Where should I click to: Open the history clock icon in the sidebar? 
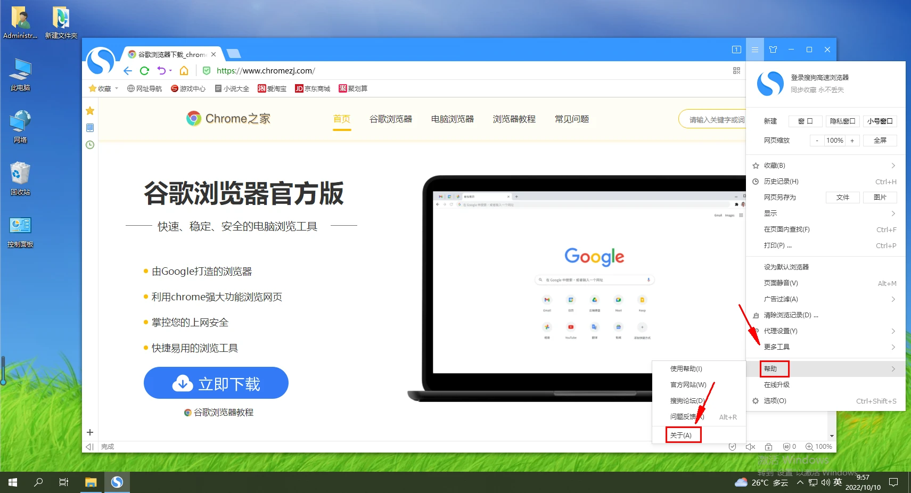point(90,145)
